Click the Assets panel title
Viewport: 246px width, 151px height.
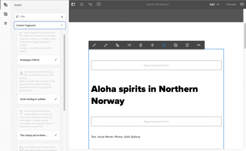18,5
